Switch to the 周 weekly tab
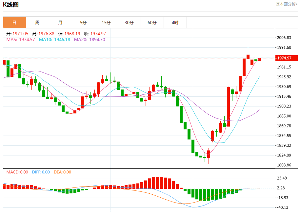The image size is (300, 212). pos(37,23)
